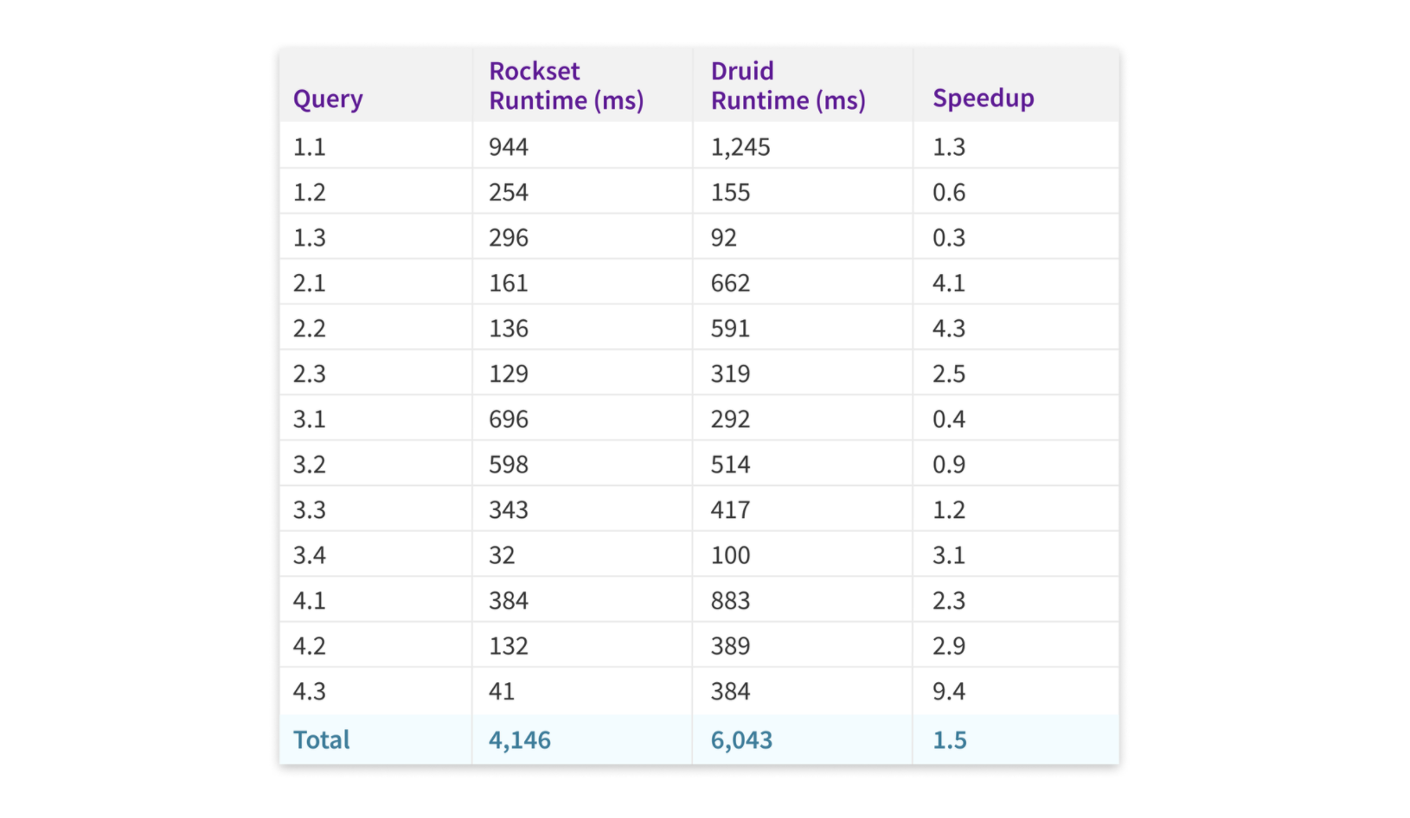This screenshot has height=818, width=1410.
Task: Select Rockset runtime 384 in row 4.1
Action: pos(509,601)
